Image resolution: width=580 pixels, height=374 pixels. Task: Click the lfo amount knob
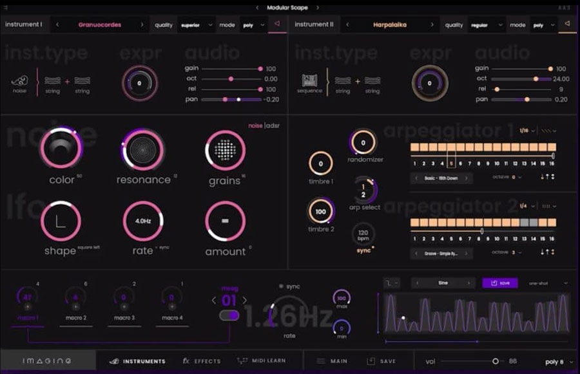tap(225, 221)
